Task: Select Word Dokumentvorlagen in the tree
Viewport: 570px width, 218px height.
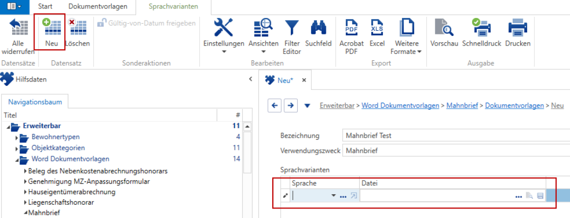Action: coord(70,159)
